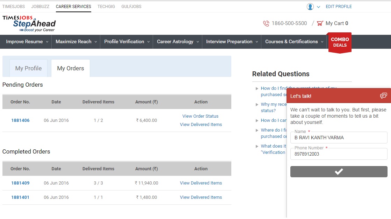Switch to the My Profile tab
391x219 pixels.
tap(28, 68)
